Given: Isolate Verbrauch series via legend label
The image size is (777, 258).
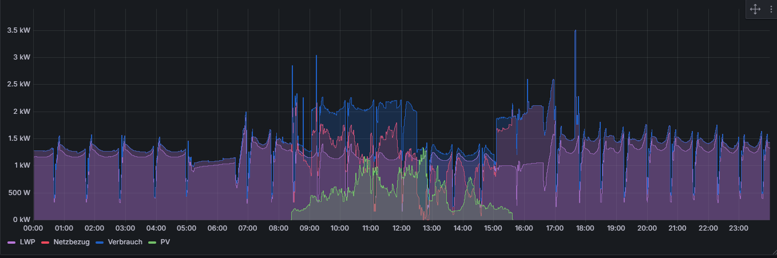Looking at the screenshot, I should pyautogui.click(x=125, y=242).
